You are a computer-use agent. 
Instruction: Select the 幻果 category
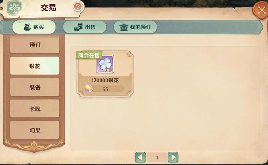click(35, 130)
